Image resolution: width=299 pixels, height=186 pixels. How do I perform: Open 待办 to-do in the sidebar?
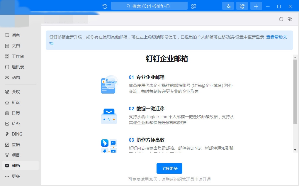(21, 124)
